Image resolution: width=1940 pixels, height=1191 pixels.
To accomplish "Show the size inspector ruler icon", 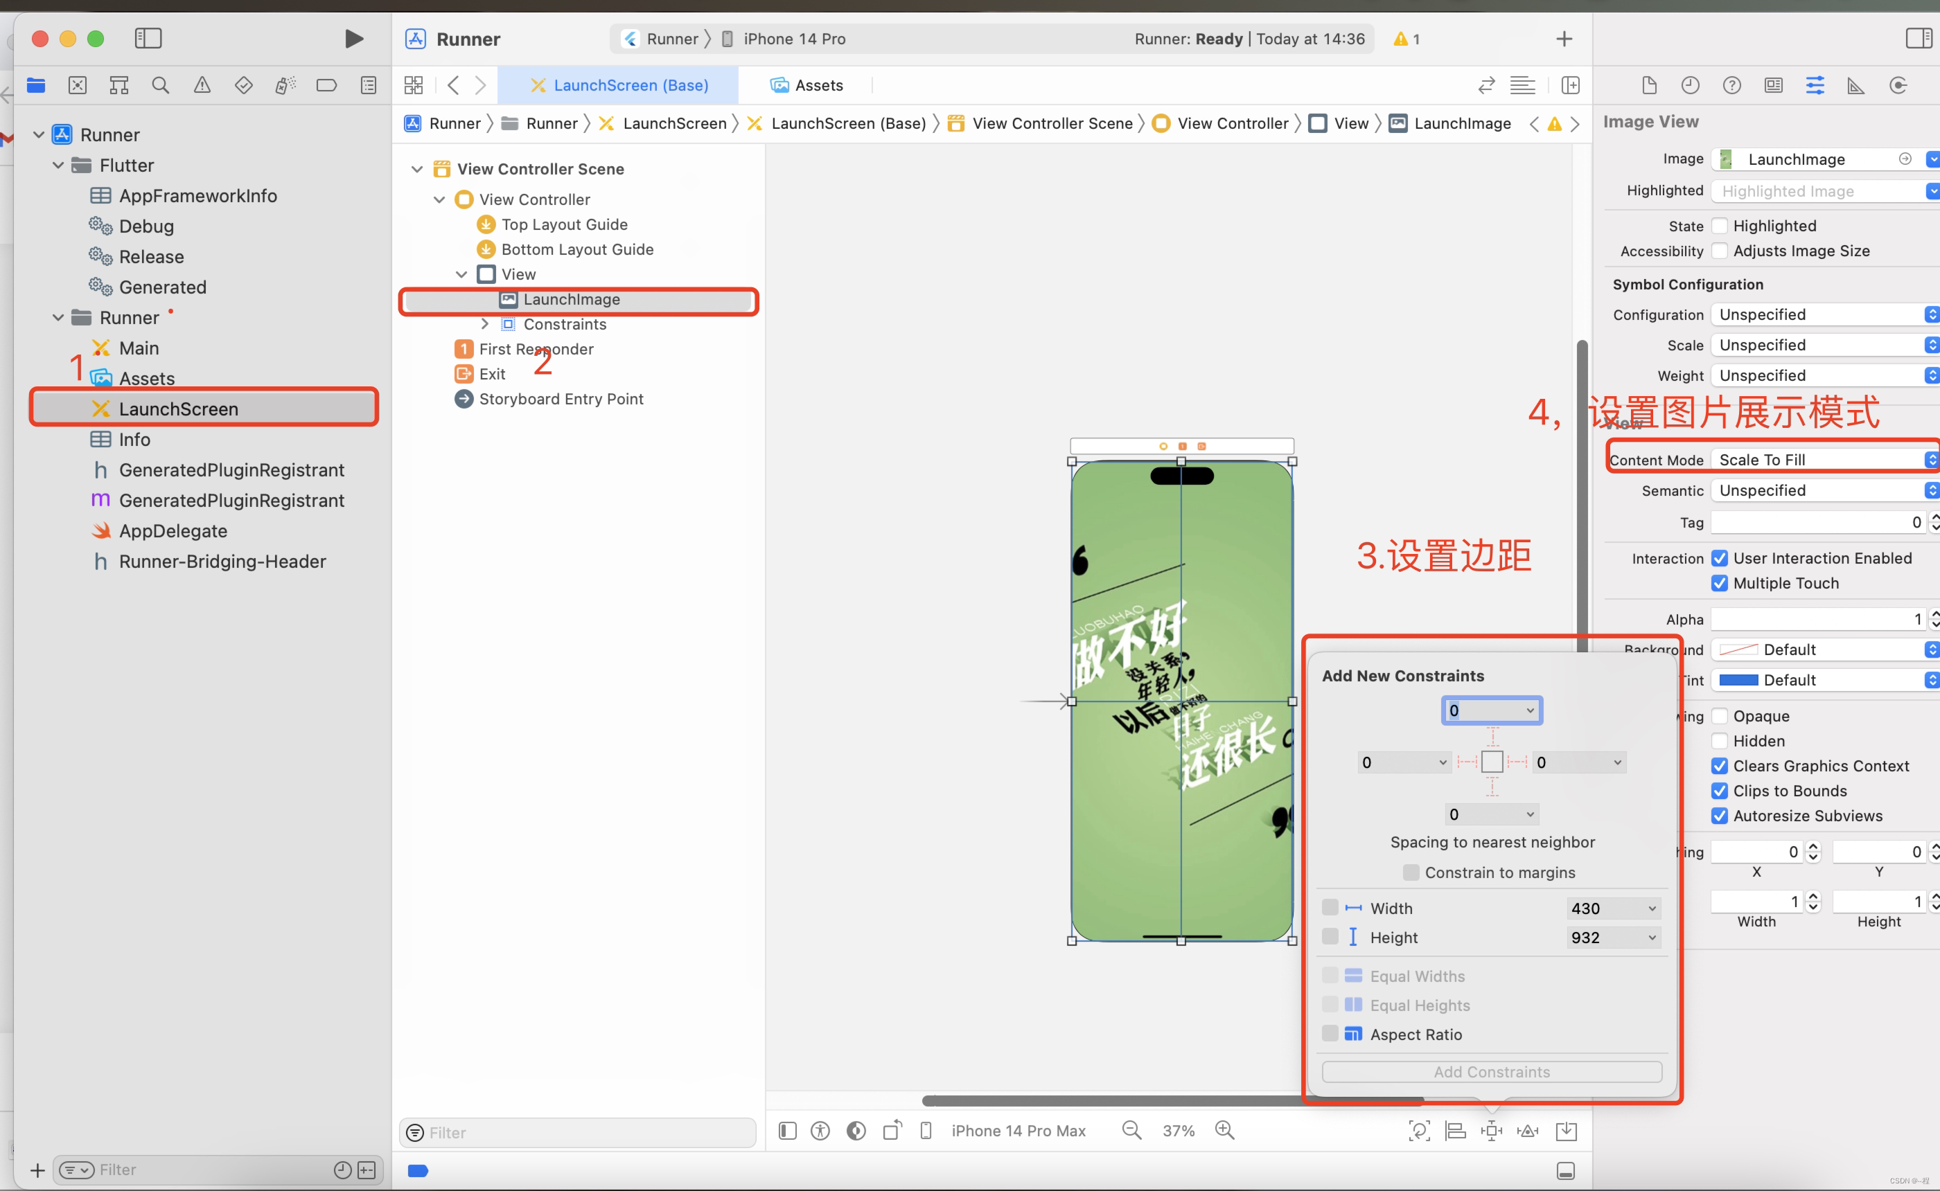I will coord(1856,85).
